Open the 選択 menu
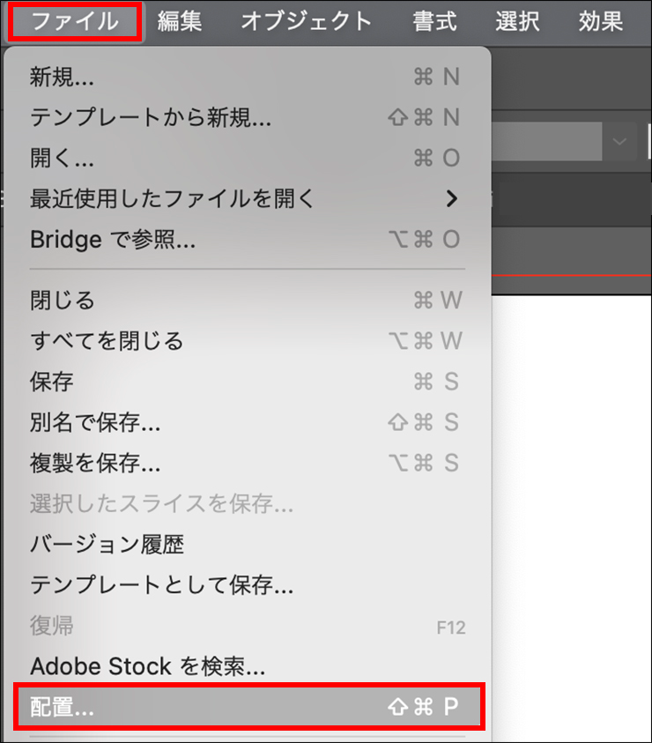The height and width of the screenshot is (743, 652). [517, 21]
